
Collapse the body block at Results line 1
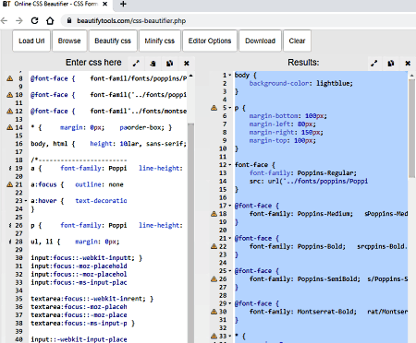[230, 76]
